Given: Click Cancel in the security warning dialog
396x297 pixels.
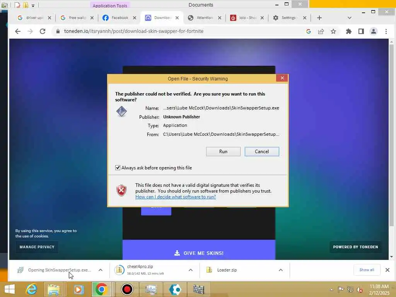Looking at the screenshot, I should point(262,152).
